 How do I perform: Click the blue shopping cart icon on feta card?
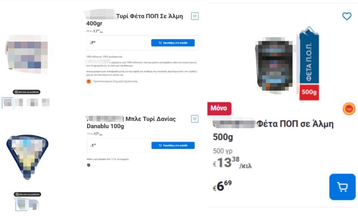[x=342, y=187]
